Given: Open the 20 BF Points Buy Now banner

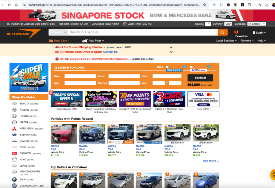Looking at the screenshot, I should (x=135, y=99).
